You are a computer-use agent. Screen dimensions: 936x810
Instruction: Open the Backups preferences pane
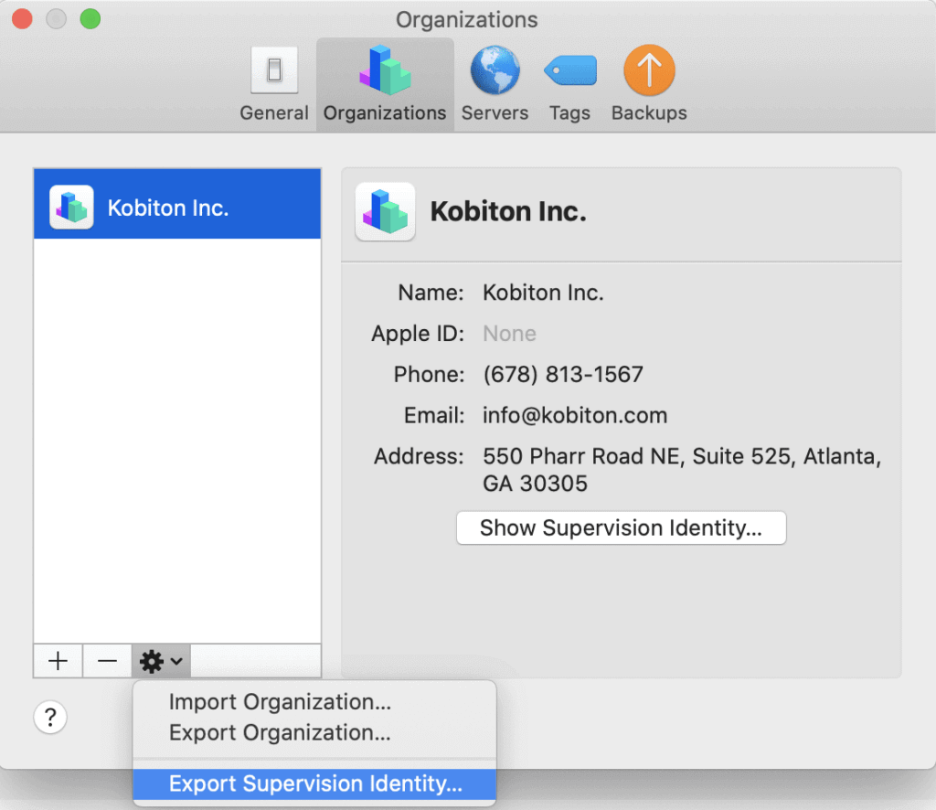[x=648, y=82]
